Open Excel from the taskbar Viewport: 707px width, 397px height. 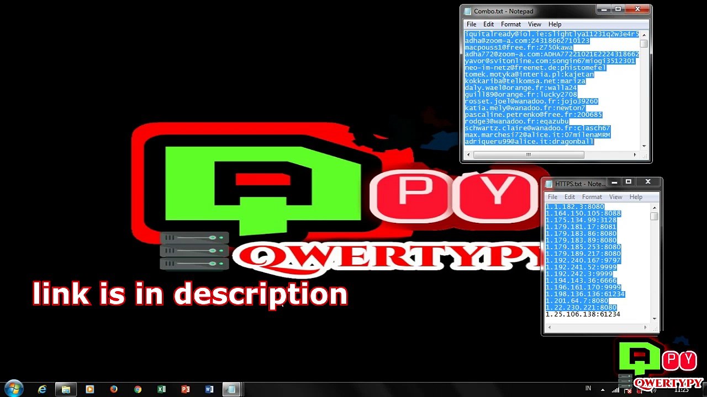pyautogui.click(x=161, y=389)
